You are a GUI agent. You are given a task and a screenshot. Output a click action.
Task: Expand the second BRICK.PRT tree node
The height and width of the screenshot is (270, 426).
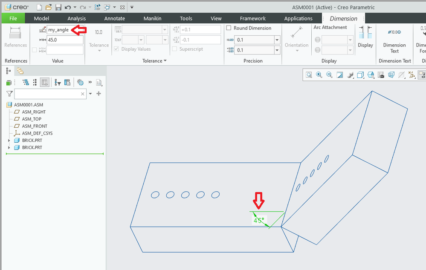(x=9, y=147)
